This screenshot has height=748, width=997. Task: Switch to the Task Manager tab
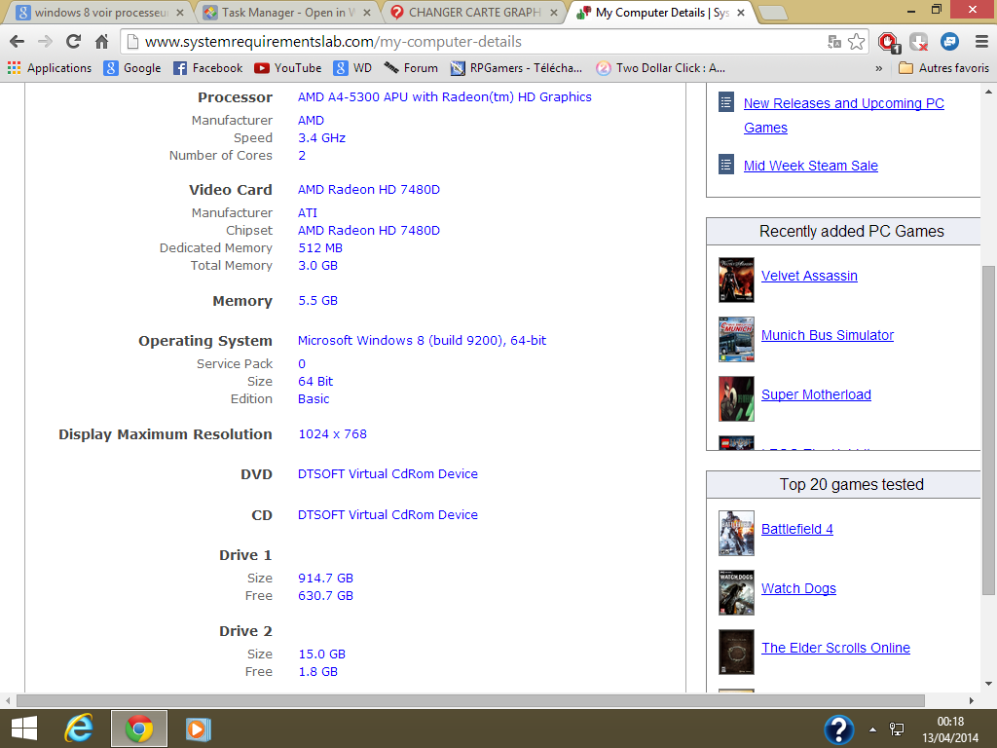pyautogui.click(x=286, y=12)
